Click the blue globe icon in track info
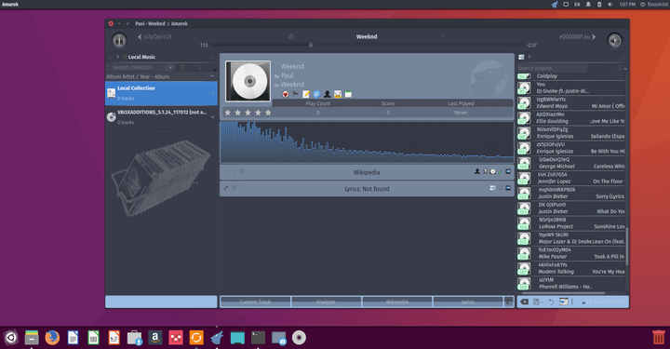Image resolution: width=670 pixels, height=349 pixels. [x=316, y=94]
